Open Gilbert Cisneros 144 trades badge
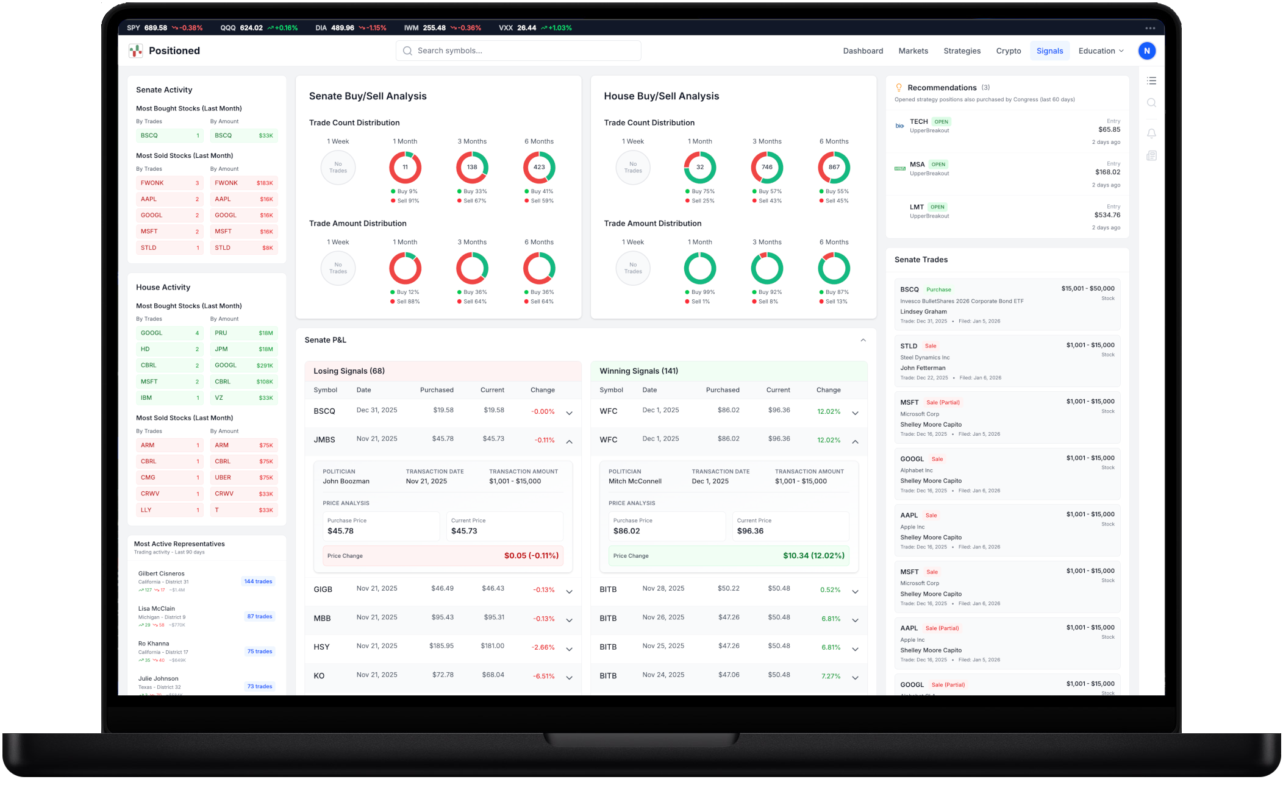Viewport: 1283px width, 785px height. (x=258, y=581)
